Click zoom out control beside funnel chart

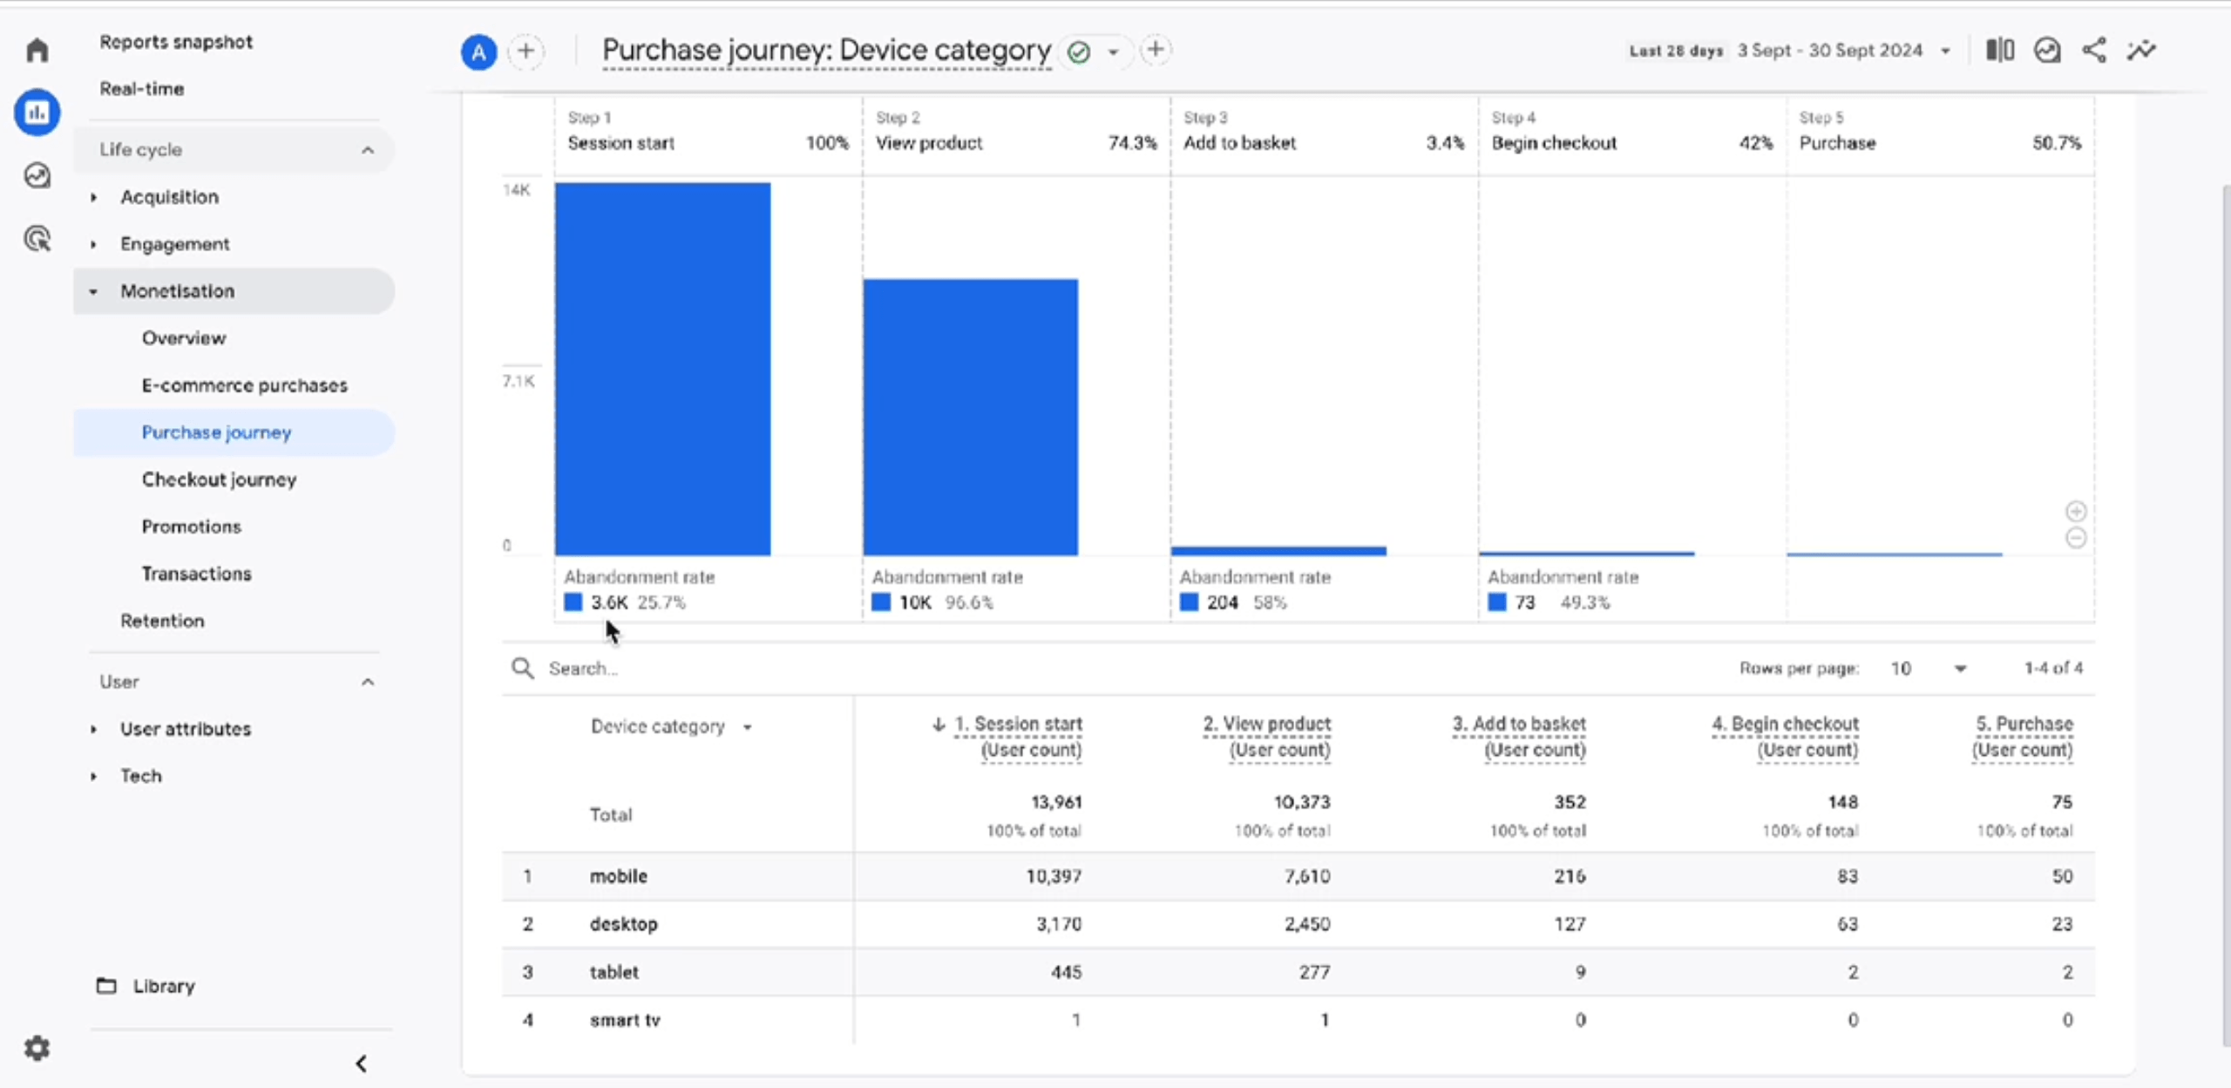click(2077, 538)
